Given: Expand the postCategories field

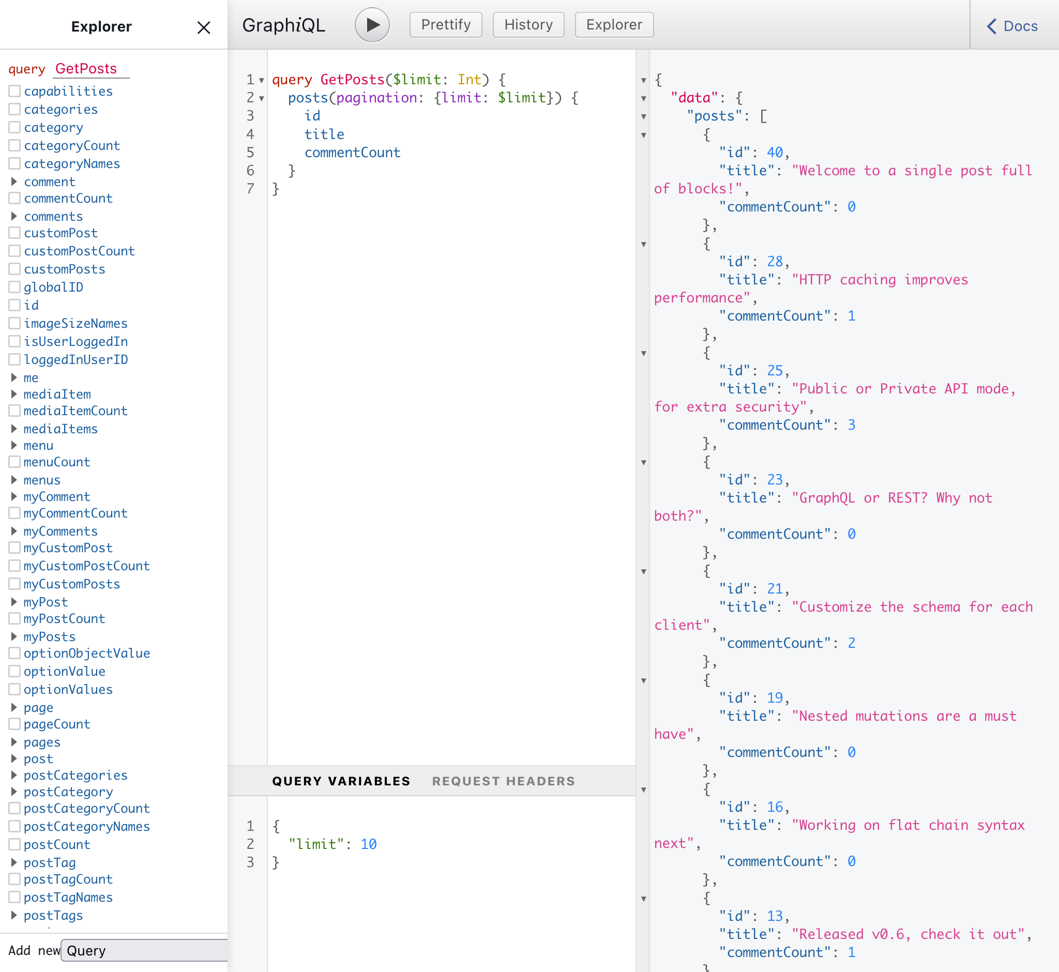Looking at the screenshot, I should [14, 775].
